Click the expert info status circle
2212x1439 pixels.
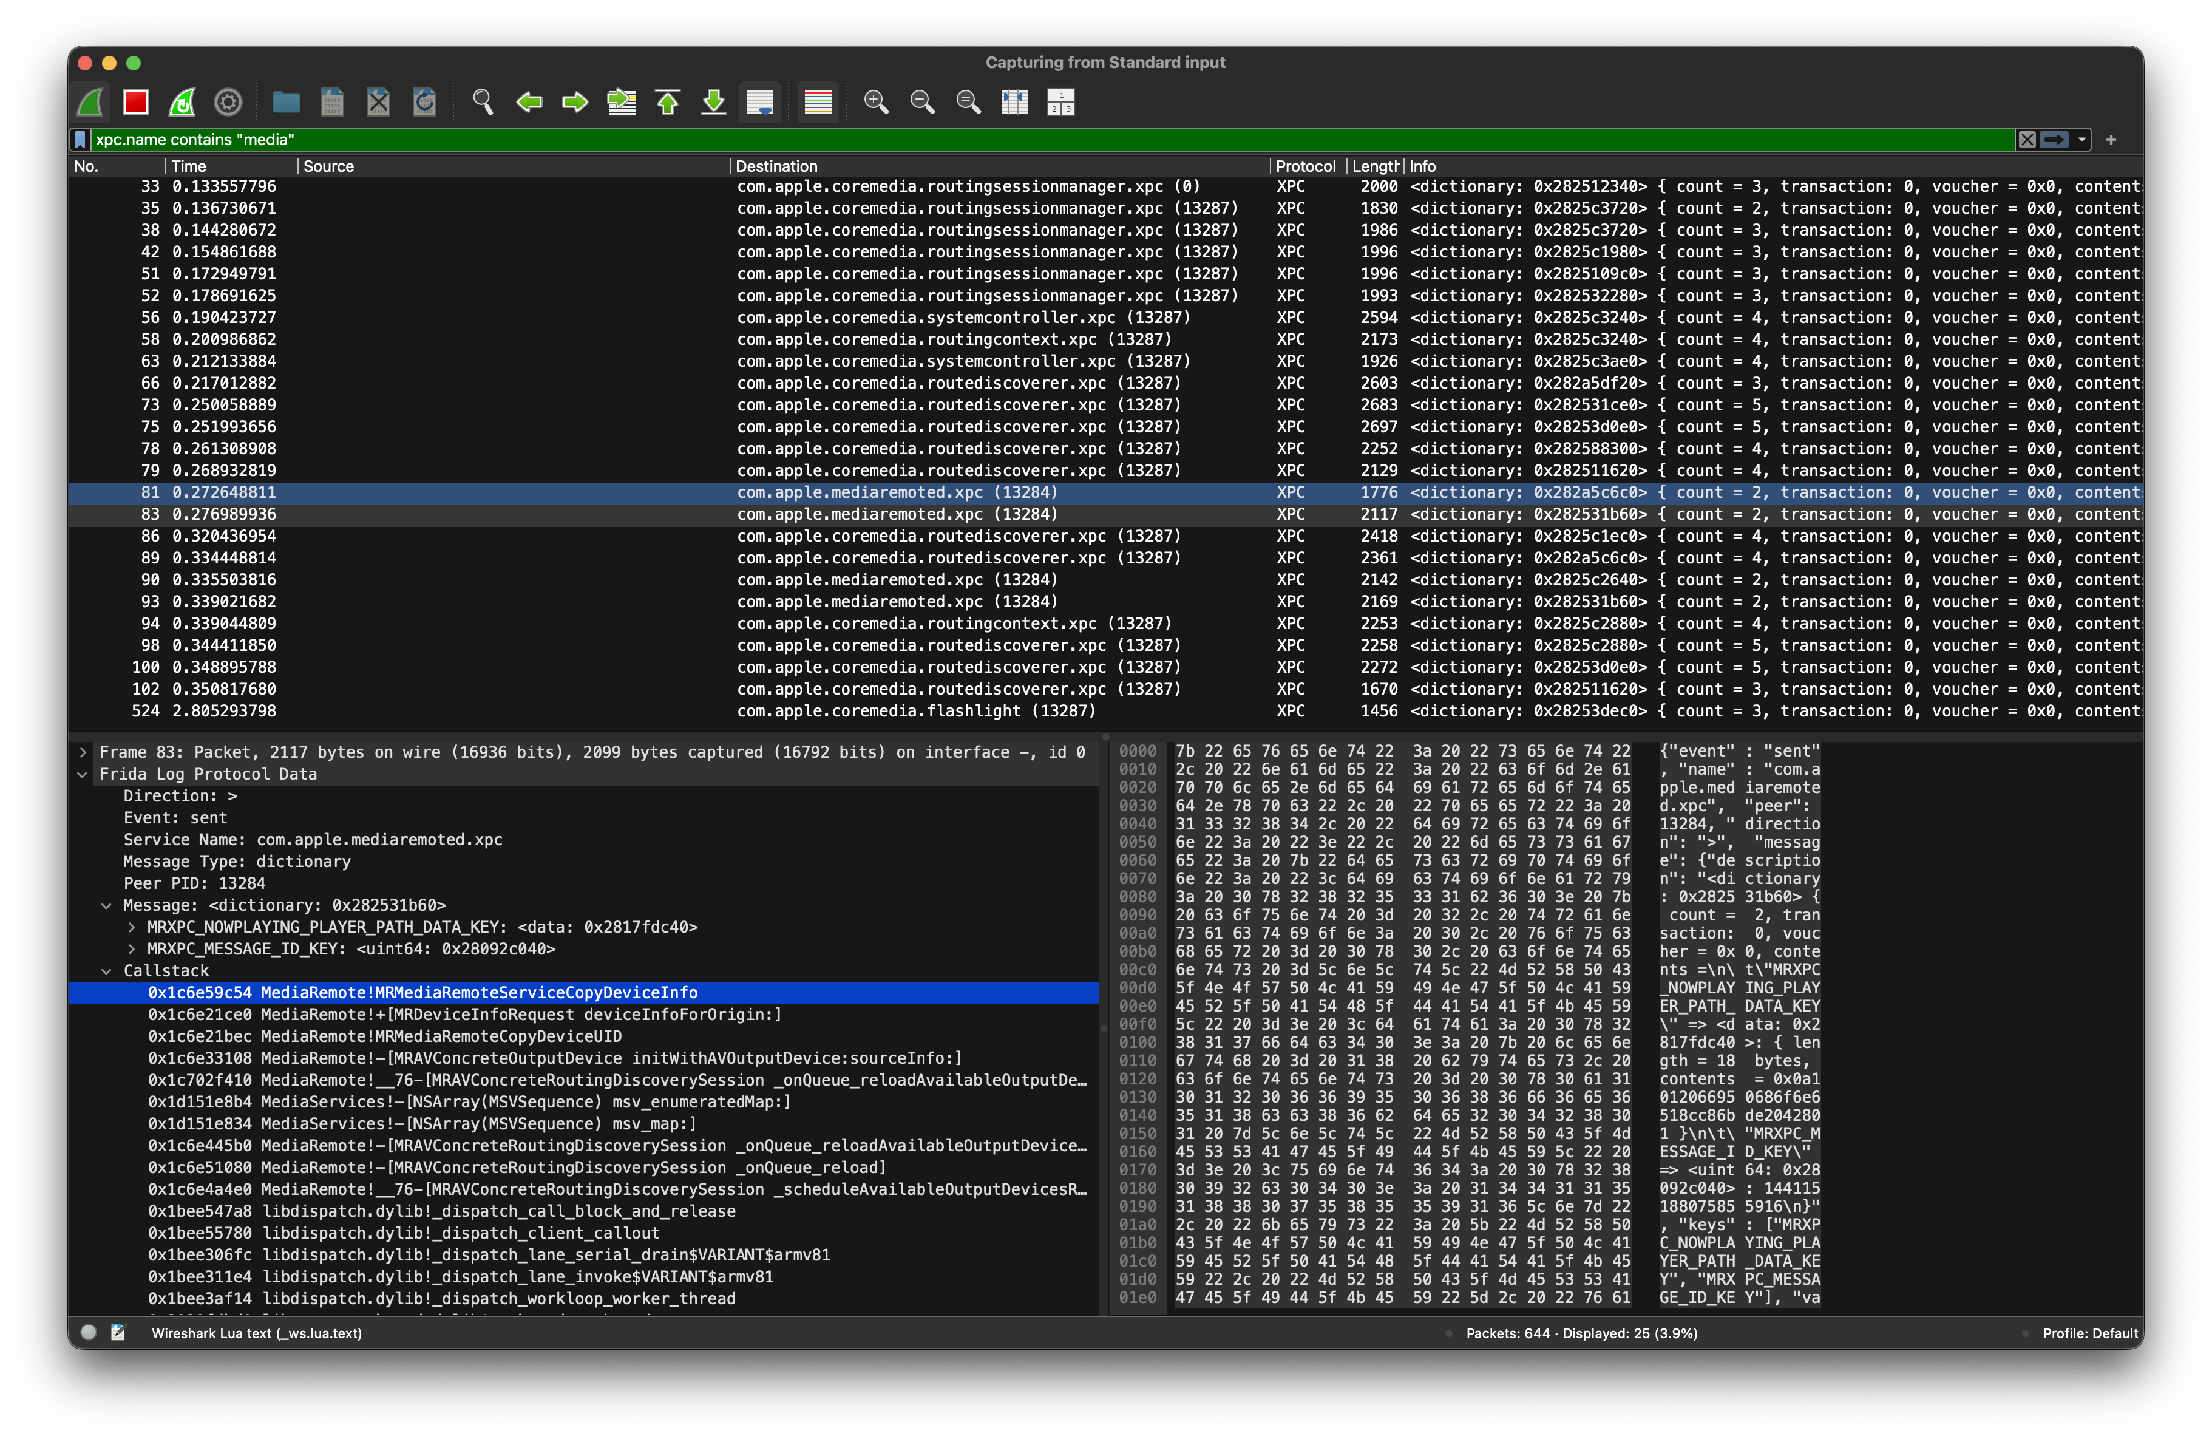(89, 1332)
